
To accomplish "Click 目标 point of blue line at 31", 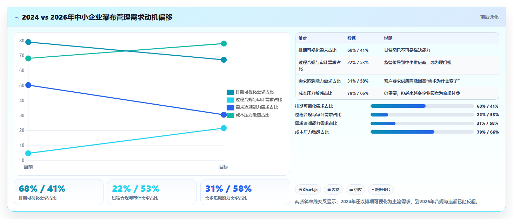I will pyautogui.click(x=224, y=115).
